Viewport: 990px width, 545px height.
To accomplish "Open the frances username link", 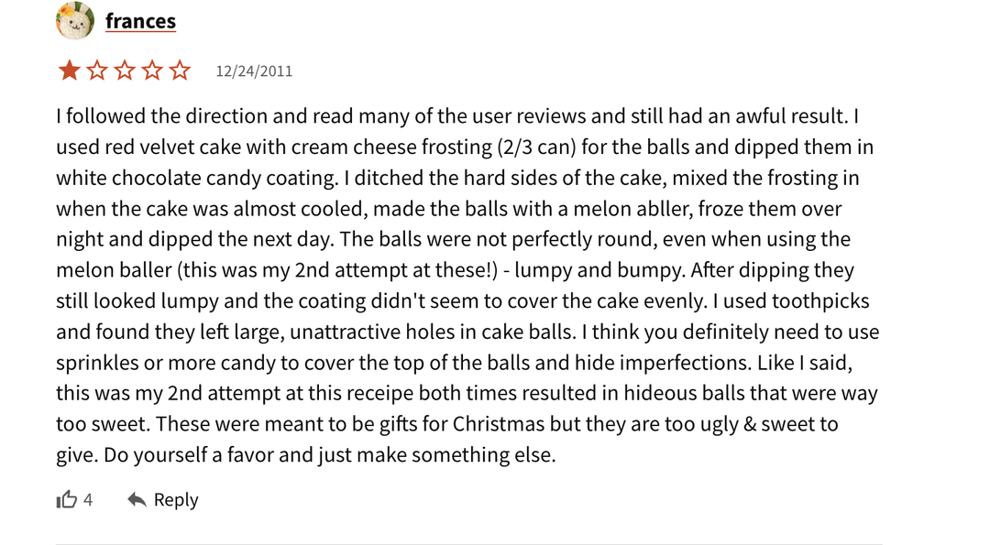I will pyautogui.click(x=140, y=21).
